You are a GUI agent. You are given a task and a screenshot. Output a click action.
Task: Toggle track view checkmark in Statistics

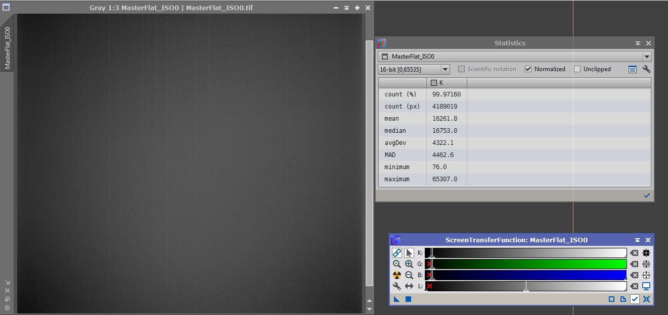click(647, 195)
